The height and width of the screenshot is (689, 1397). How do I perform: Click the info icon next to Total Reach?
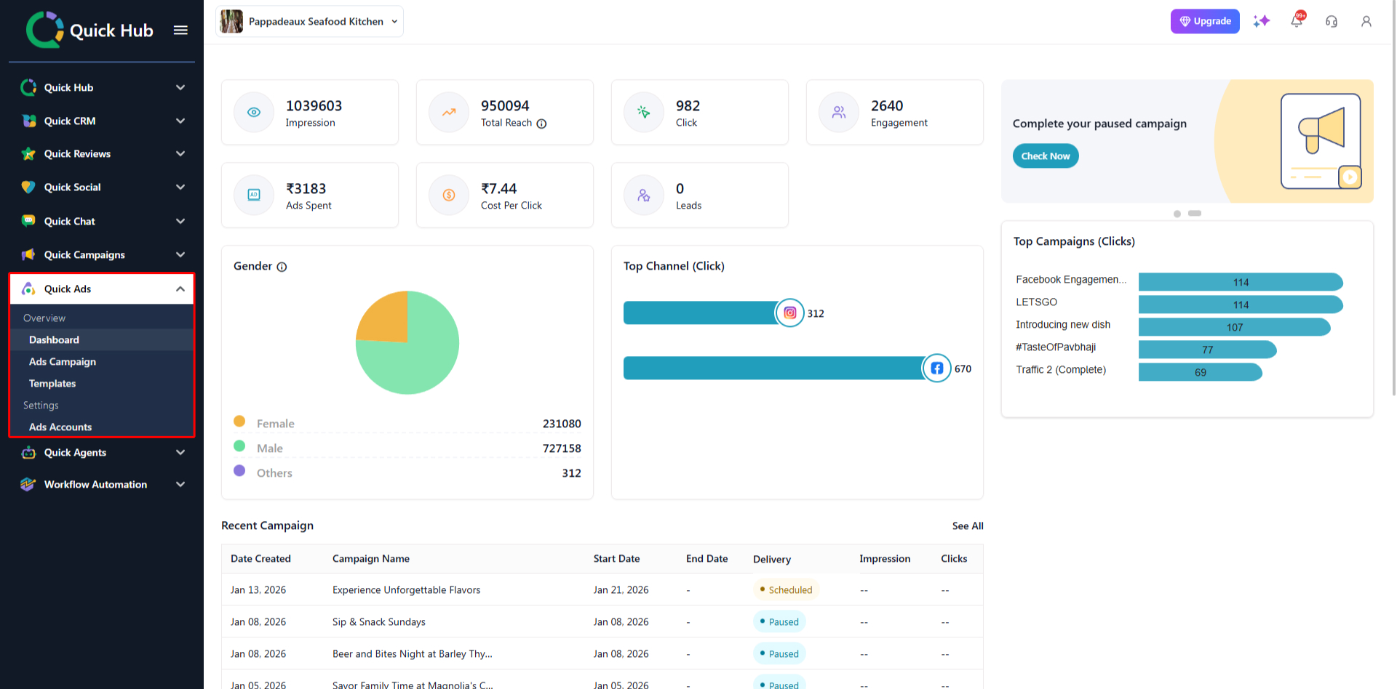(x=541, y=124)
